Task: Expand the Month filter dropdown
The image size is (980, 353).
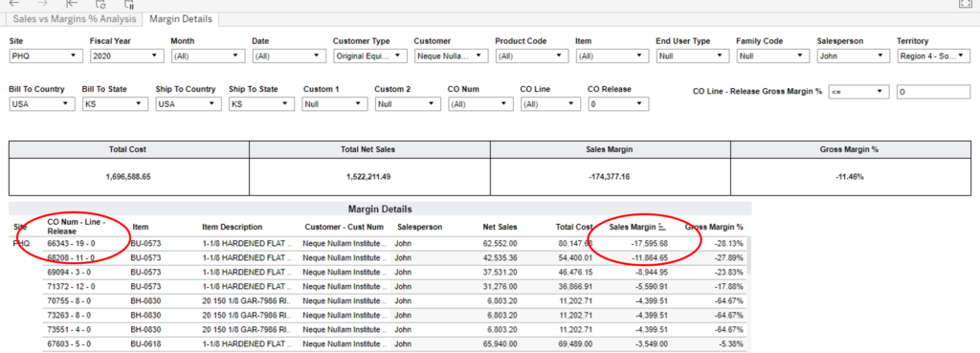Action: 208,55
